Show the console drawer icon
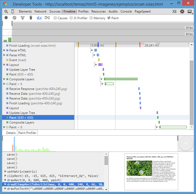 (174, 11)
